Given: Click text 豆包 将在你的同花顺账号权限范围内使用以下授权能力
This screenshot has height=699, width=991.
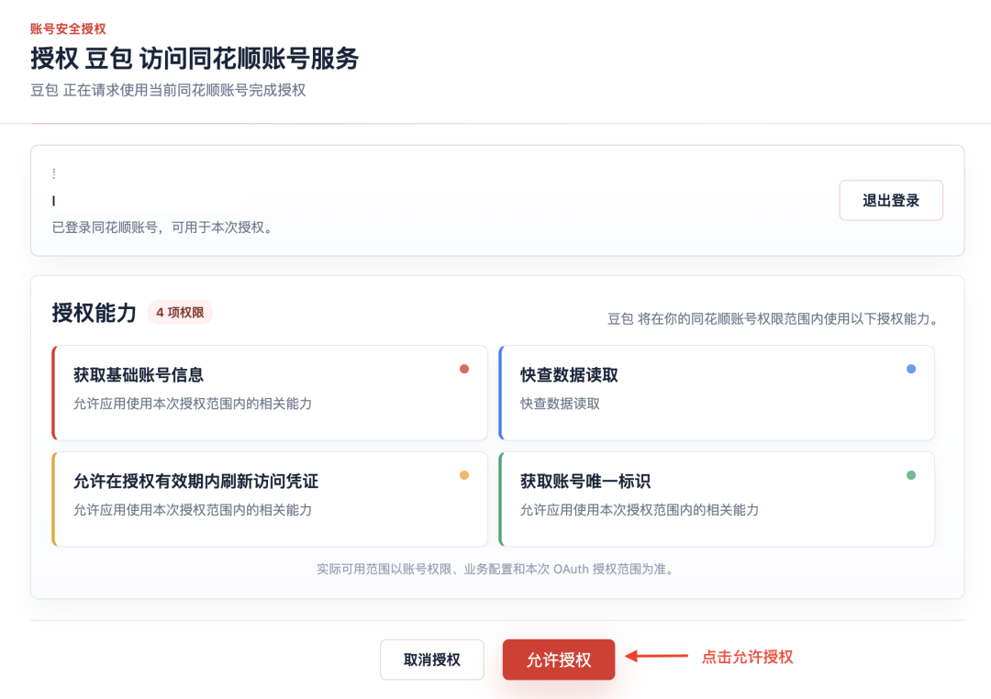Looking at the screenshot, I should pyautogui.click(x=773, y=319).
